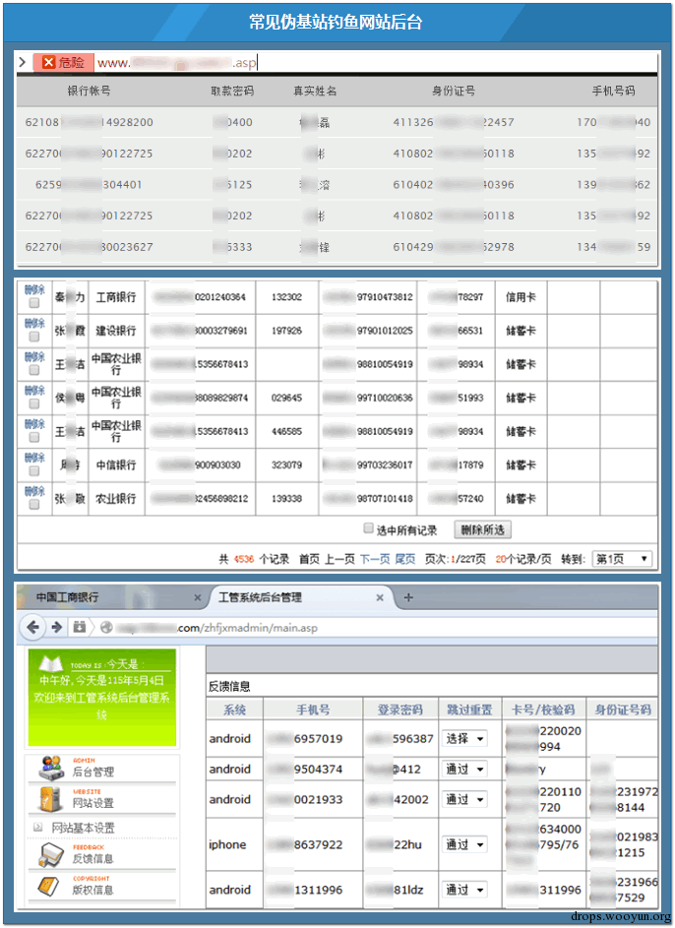675x928 pixels.
Task: Click the 版权信息 copyright icon
Action: click(x=49, y=886)
